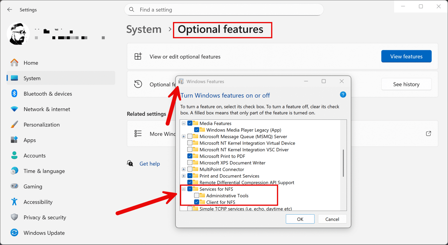448x245 pixels.
Task: Check Microsoft NT Kernel Integration VSC Driver
Action: click(190, 149)
